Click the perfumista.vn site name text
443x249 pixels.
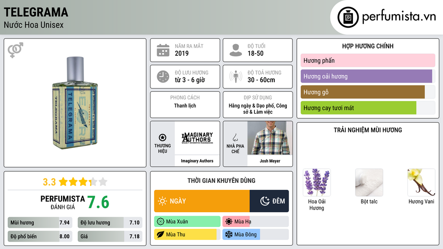[399, 16]
